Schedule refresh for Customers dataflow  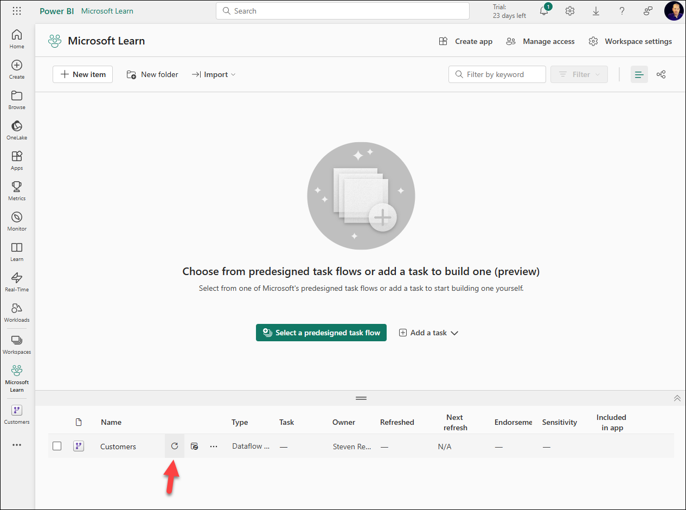[x=194, y=446]
